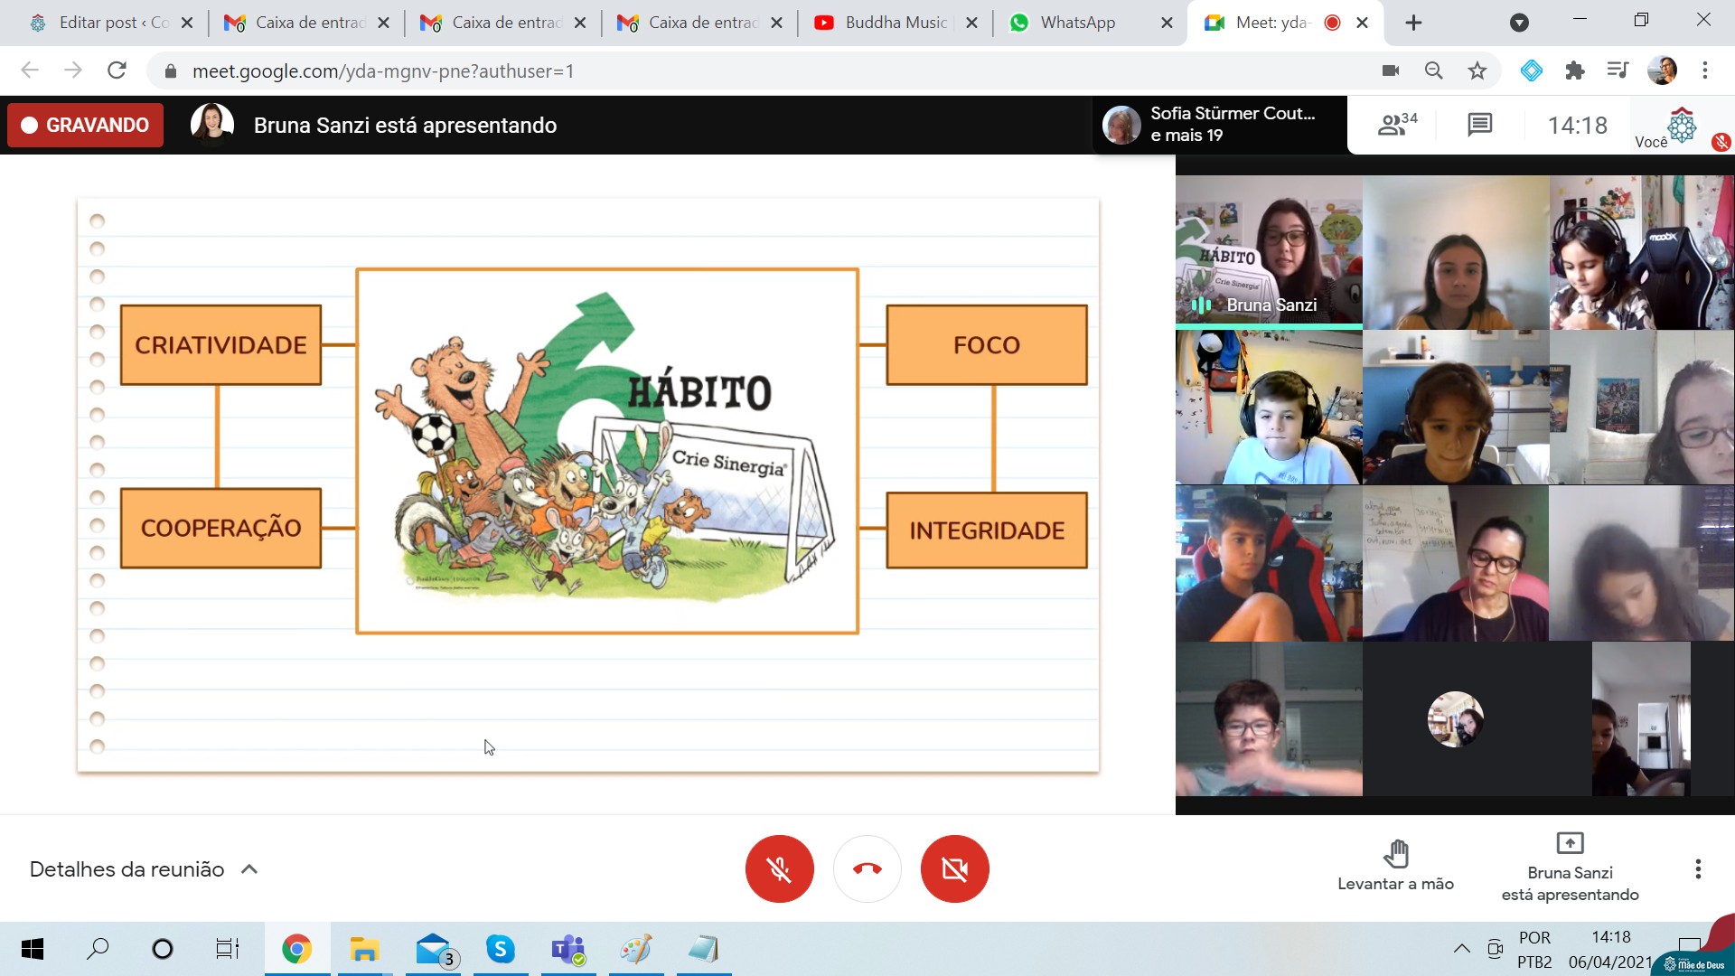Viewport: 1735px width, 976px height.
Task: Show hidden system tray icons
Action: [1461, 948]
